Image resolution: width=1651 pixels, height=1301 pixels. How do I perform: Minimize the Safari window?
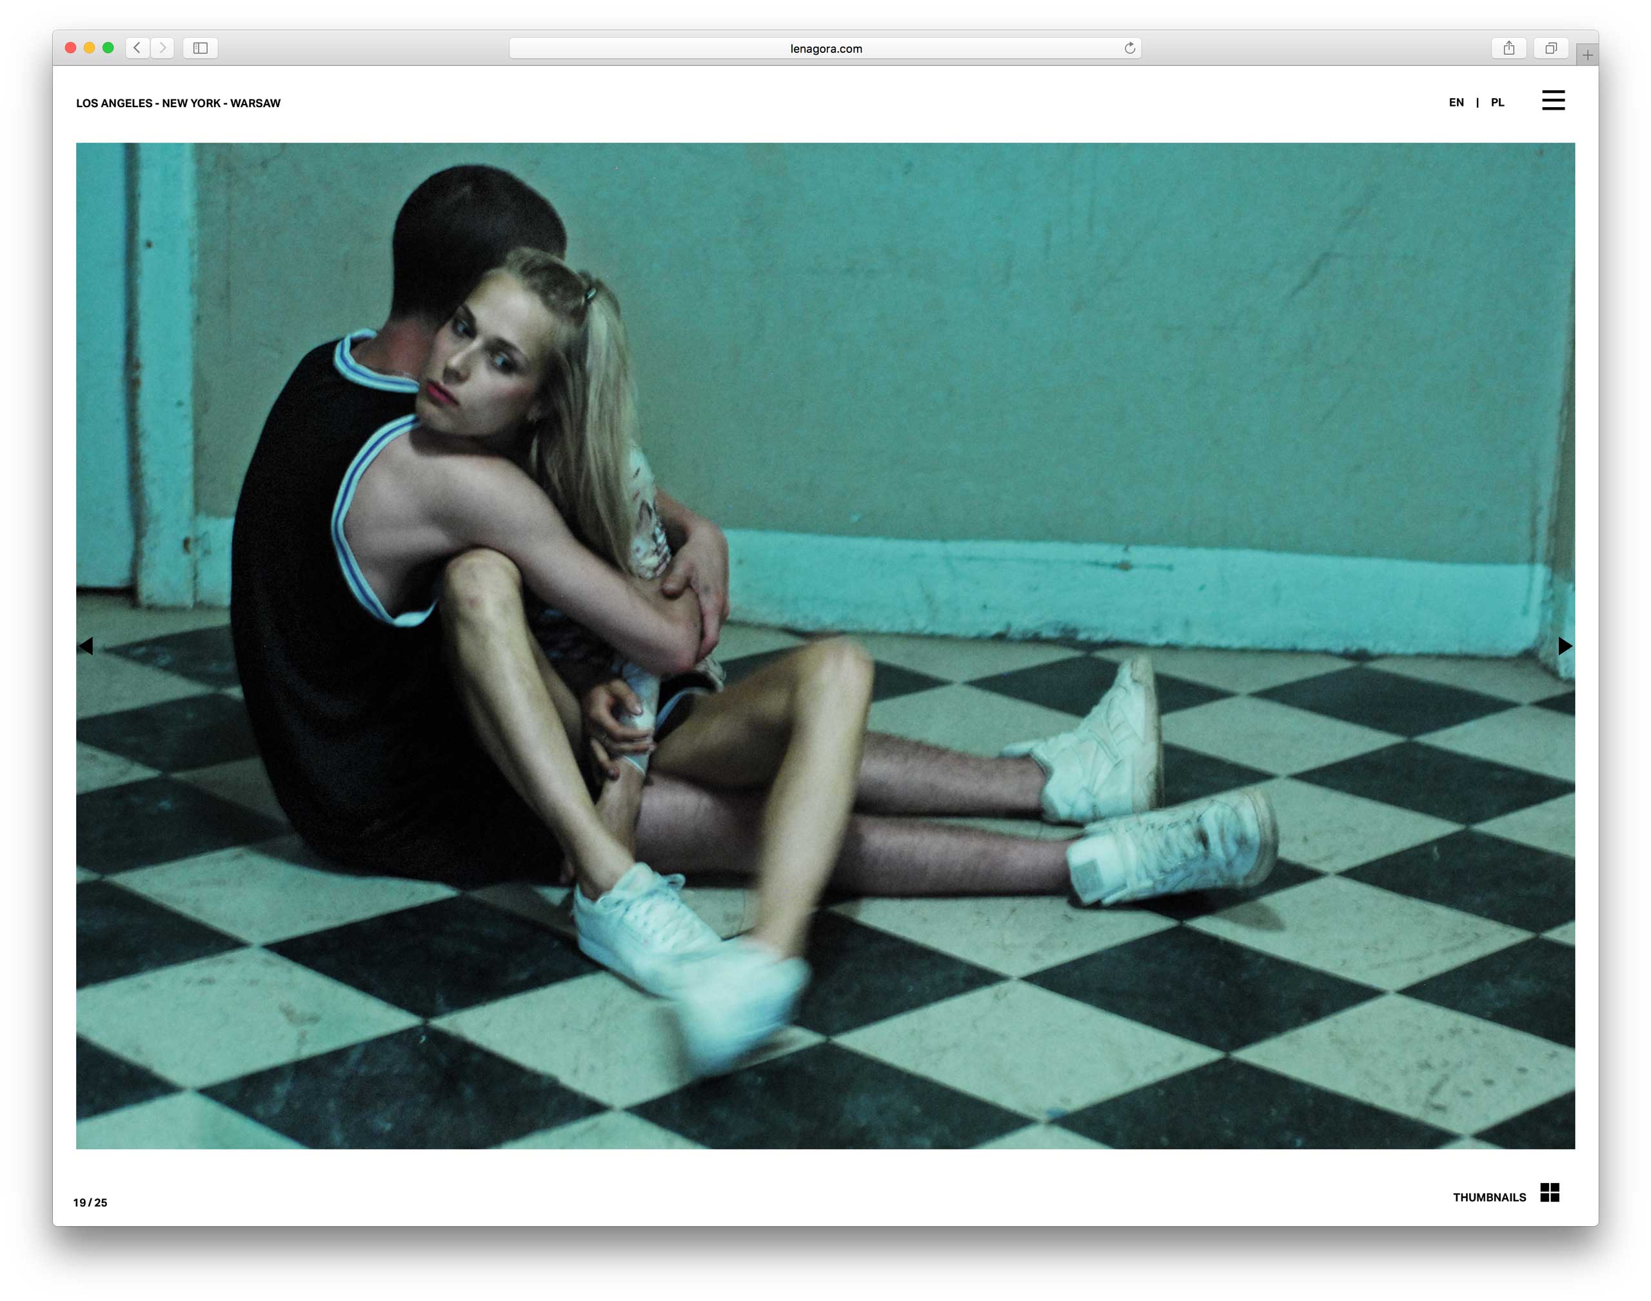89,48
